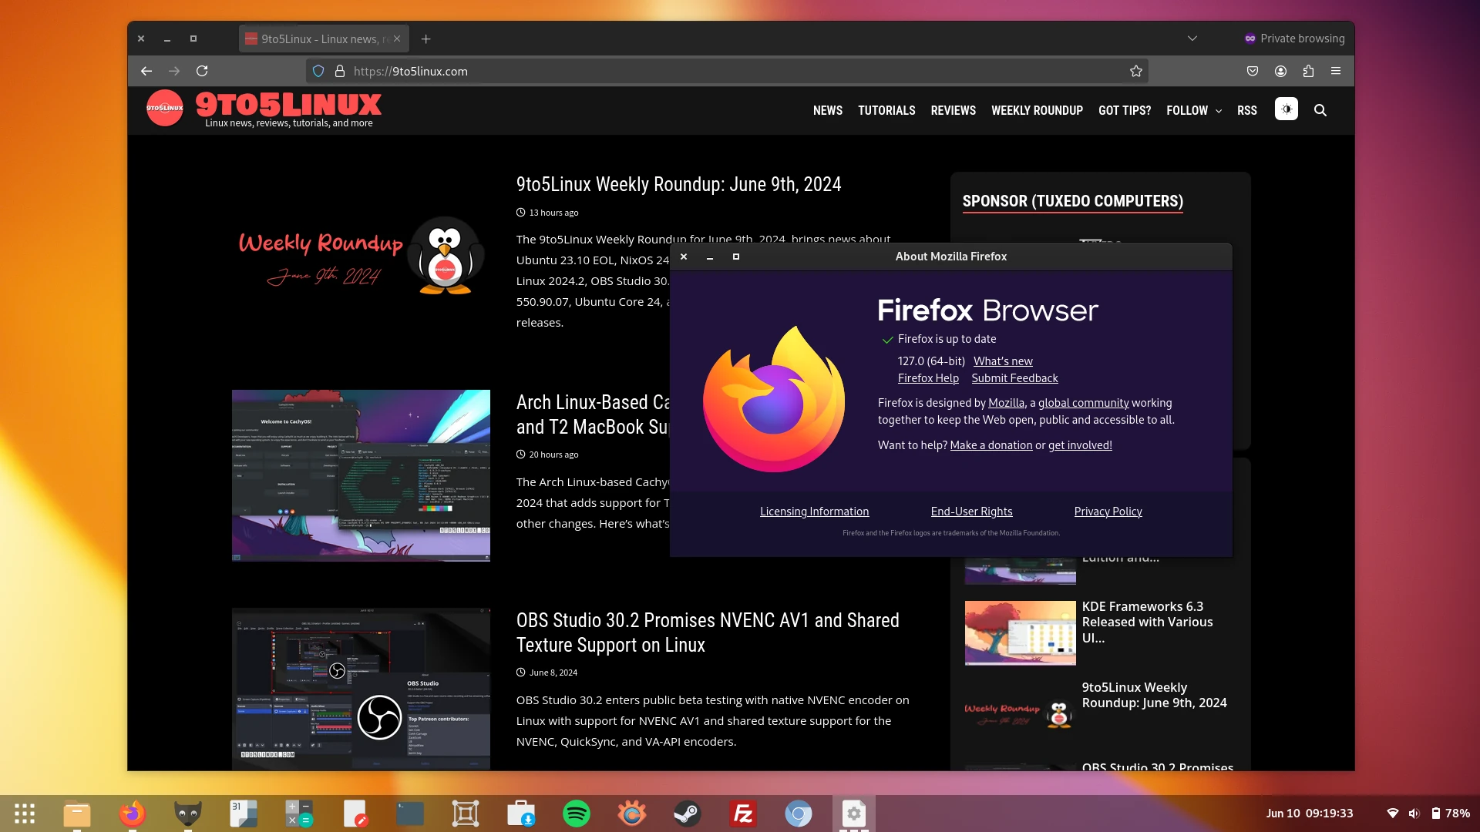Image resolution: width=1480 pixels, height=832 pixels.
Task: Open the Chromium dock icon
Action: point(799,814)
